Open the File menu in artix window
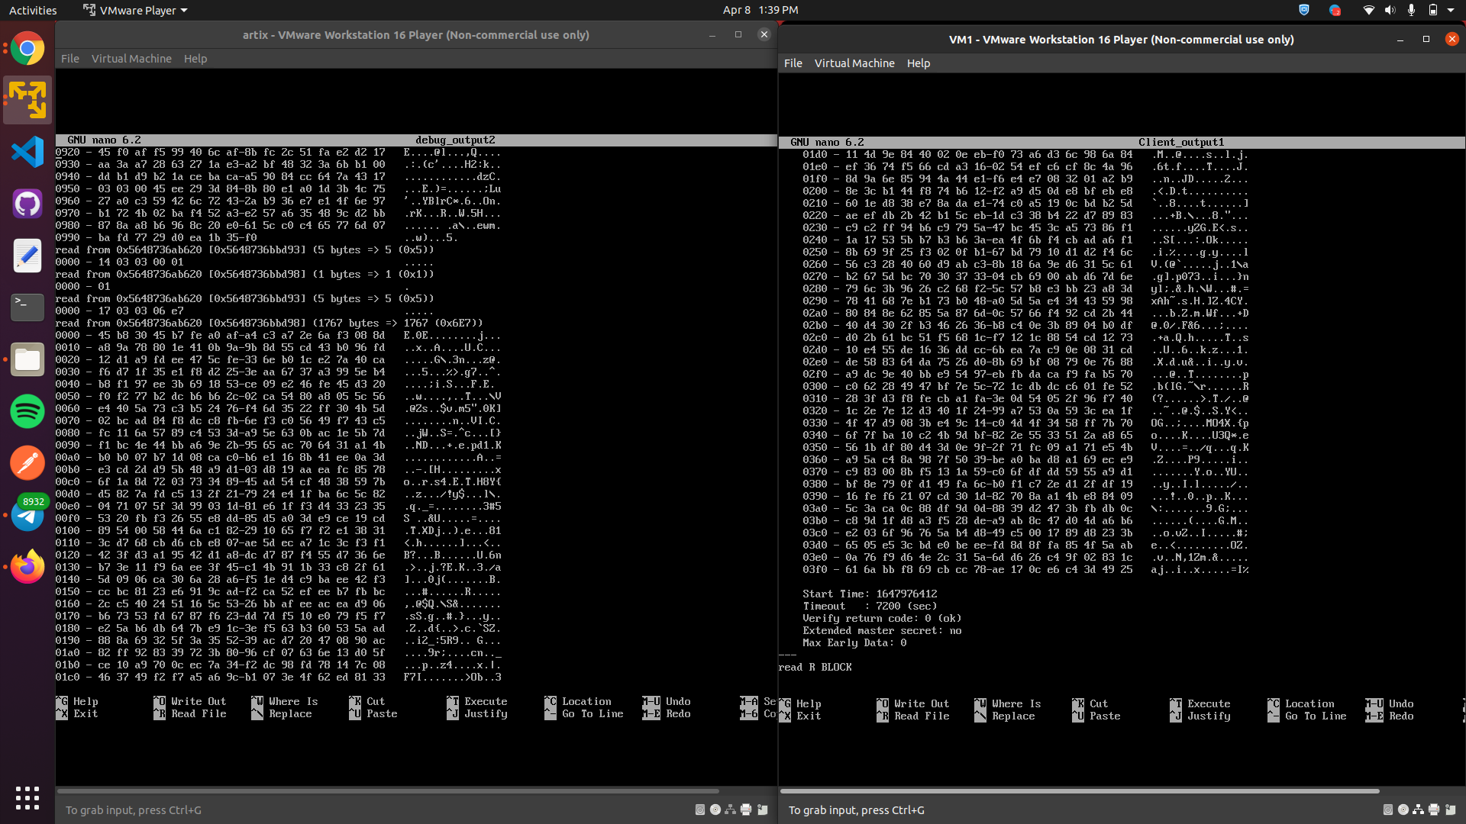 [x=69, y=59]
